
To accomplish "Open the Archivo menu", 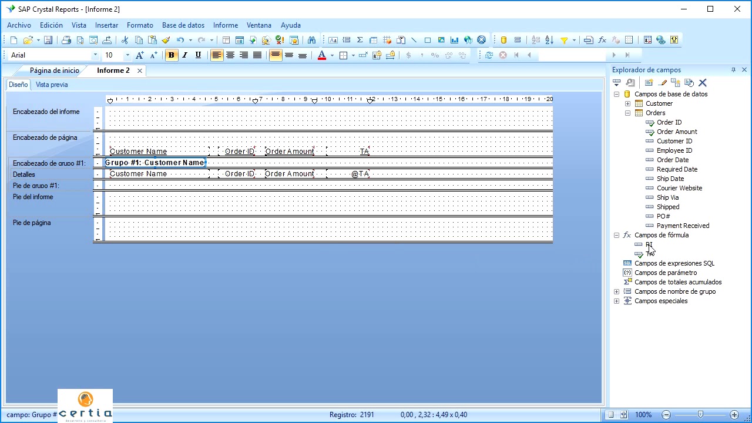I will (x=19, y=25).
